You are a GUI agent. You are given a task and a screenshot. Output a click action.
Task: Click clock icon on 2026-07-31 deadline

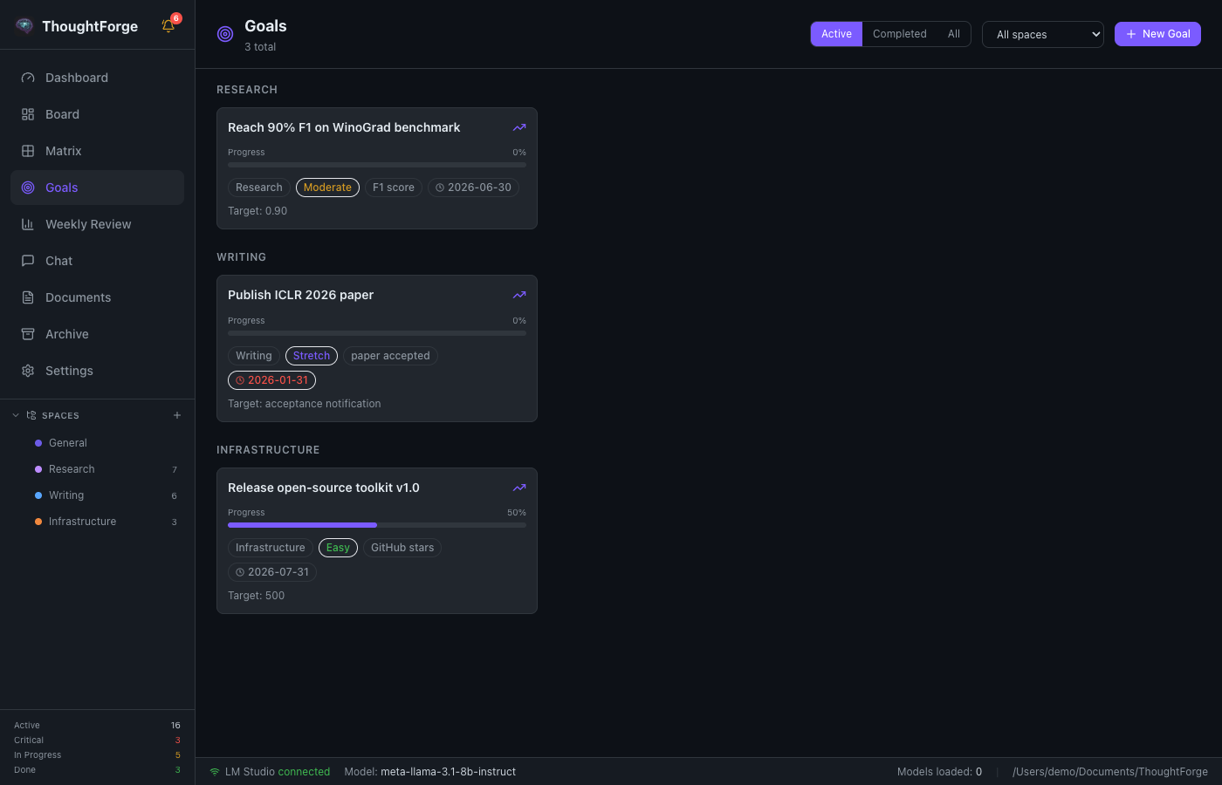[x=240, y=572]
